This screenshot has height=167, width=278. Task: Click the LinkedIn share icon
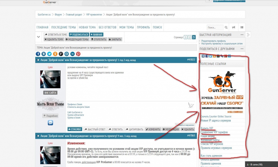pyautogui.click(x=72, y=54)
